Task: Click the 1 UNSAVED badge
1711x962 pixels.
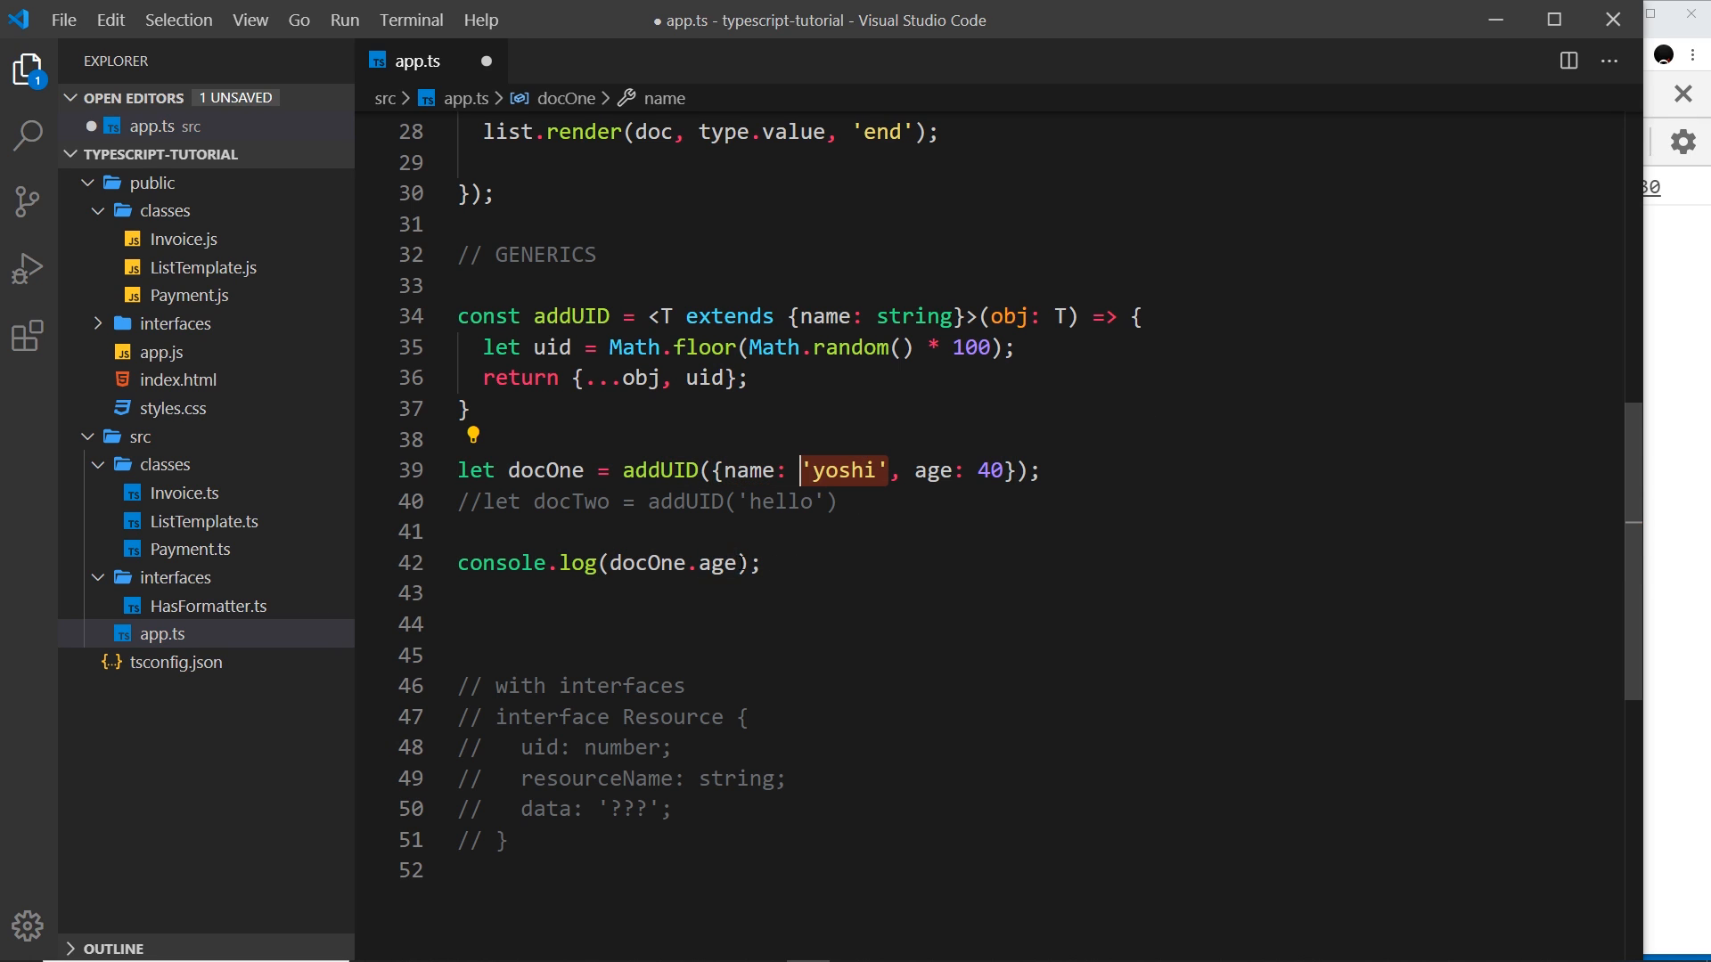Action: pyautogui.click(x=236, y=98)
